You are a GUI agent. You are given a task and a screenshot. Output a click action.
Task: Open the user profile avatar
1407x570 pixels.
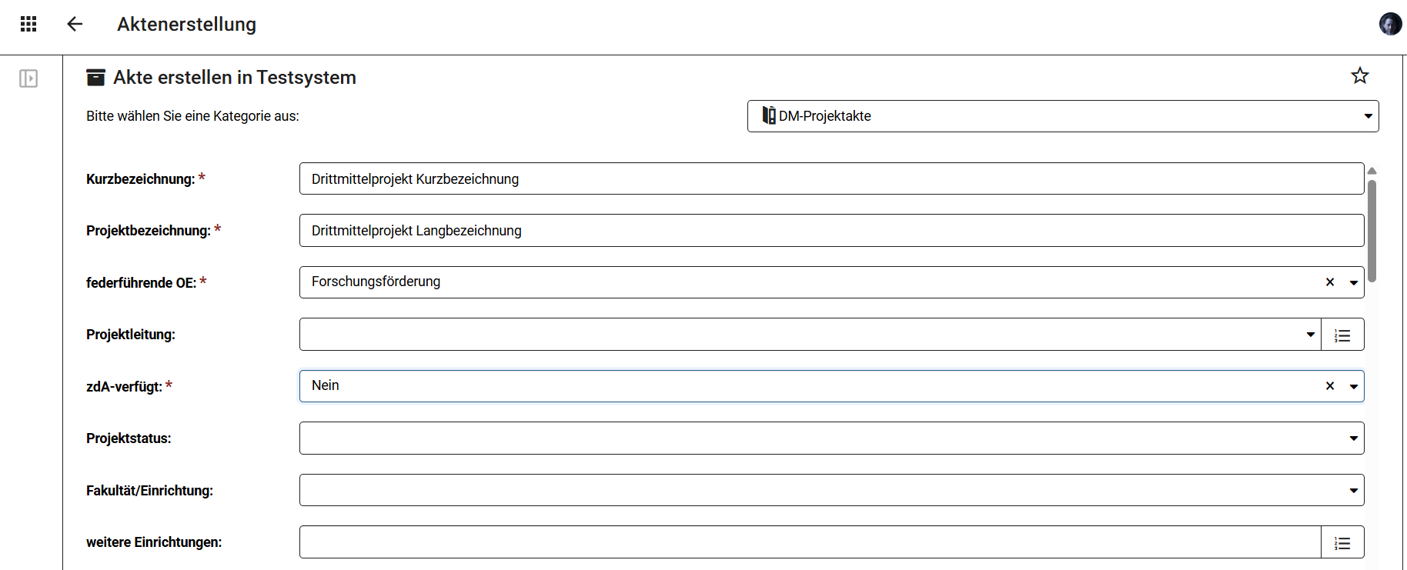pyautogui.click(x=1390, y=24)
